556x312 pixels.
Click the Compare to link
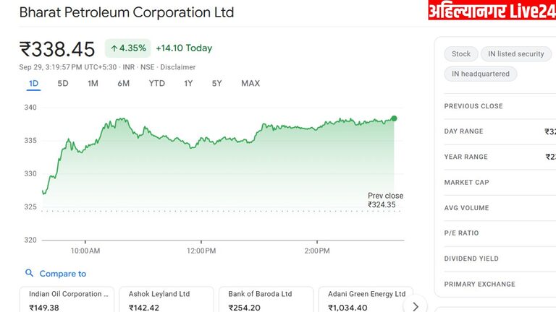(62, 274)
